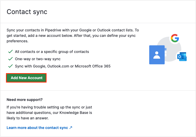
Task: Click checkmark beside Sync with Google, Outlook.com
Action: click(10, 66)
